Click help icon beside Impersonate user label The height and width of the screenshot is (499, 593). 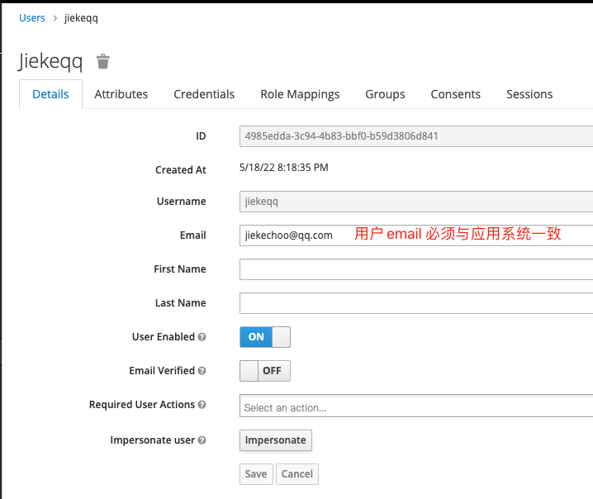(x=202, y=440)
